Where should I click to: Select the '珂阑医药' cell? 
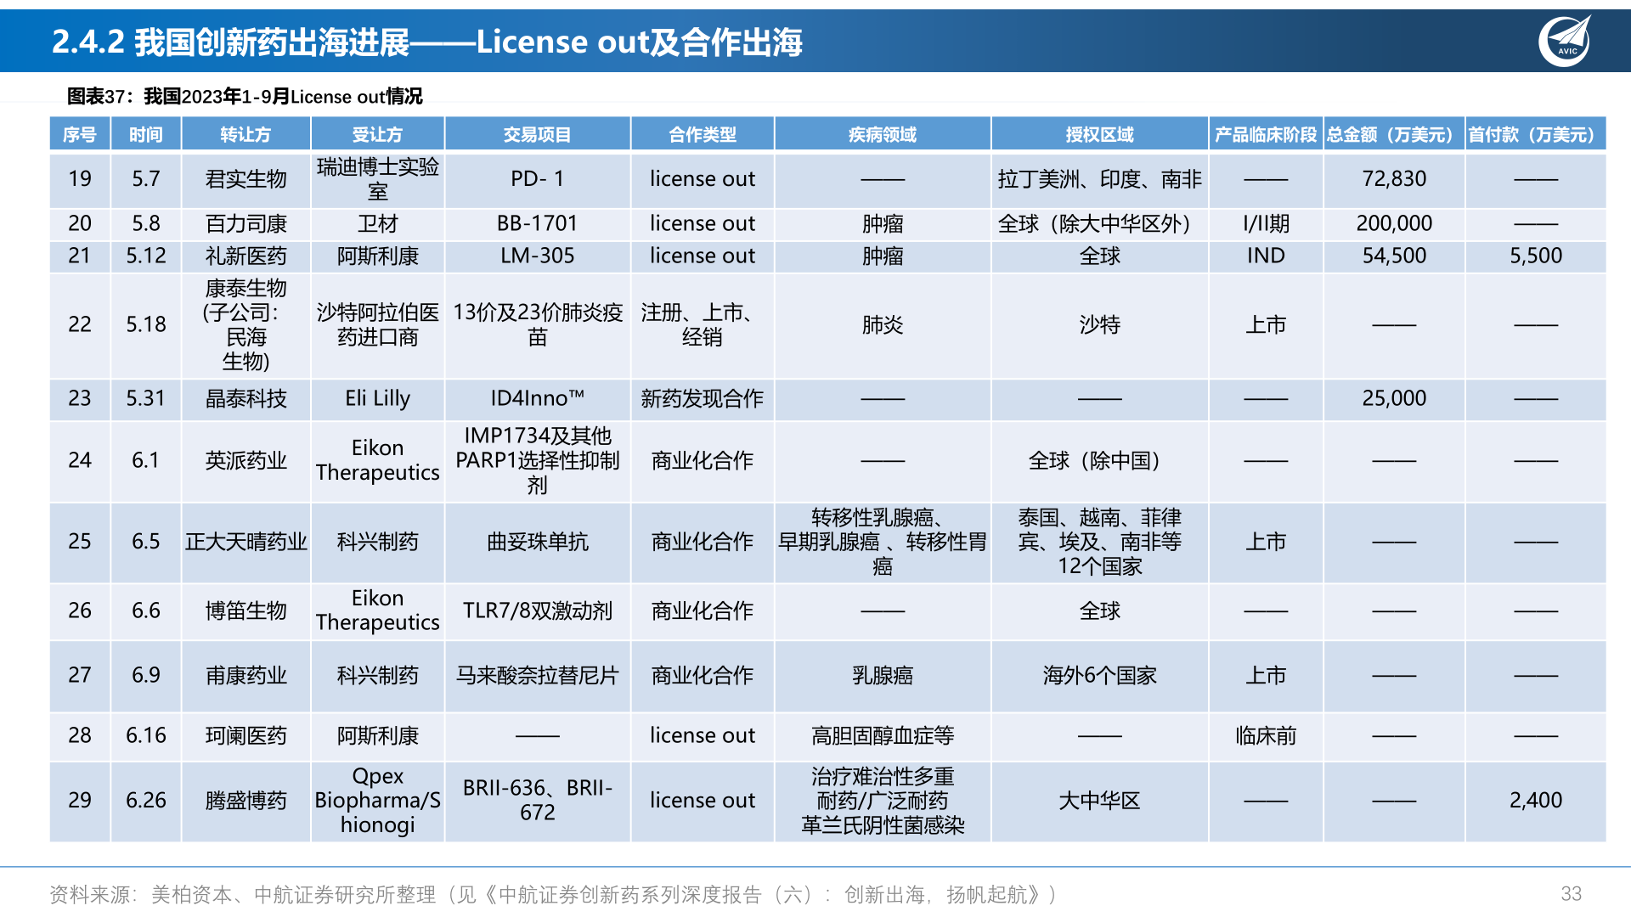pyautogui.click(x=245, y=735)
